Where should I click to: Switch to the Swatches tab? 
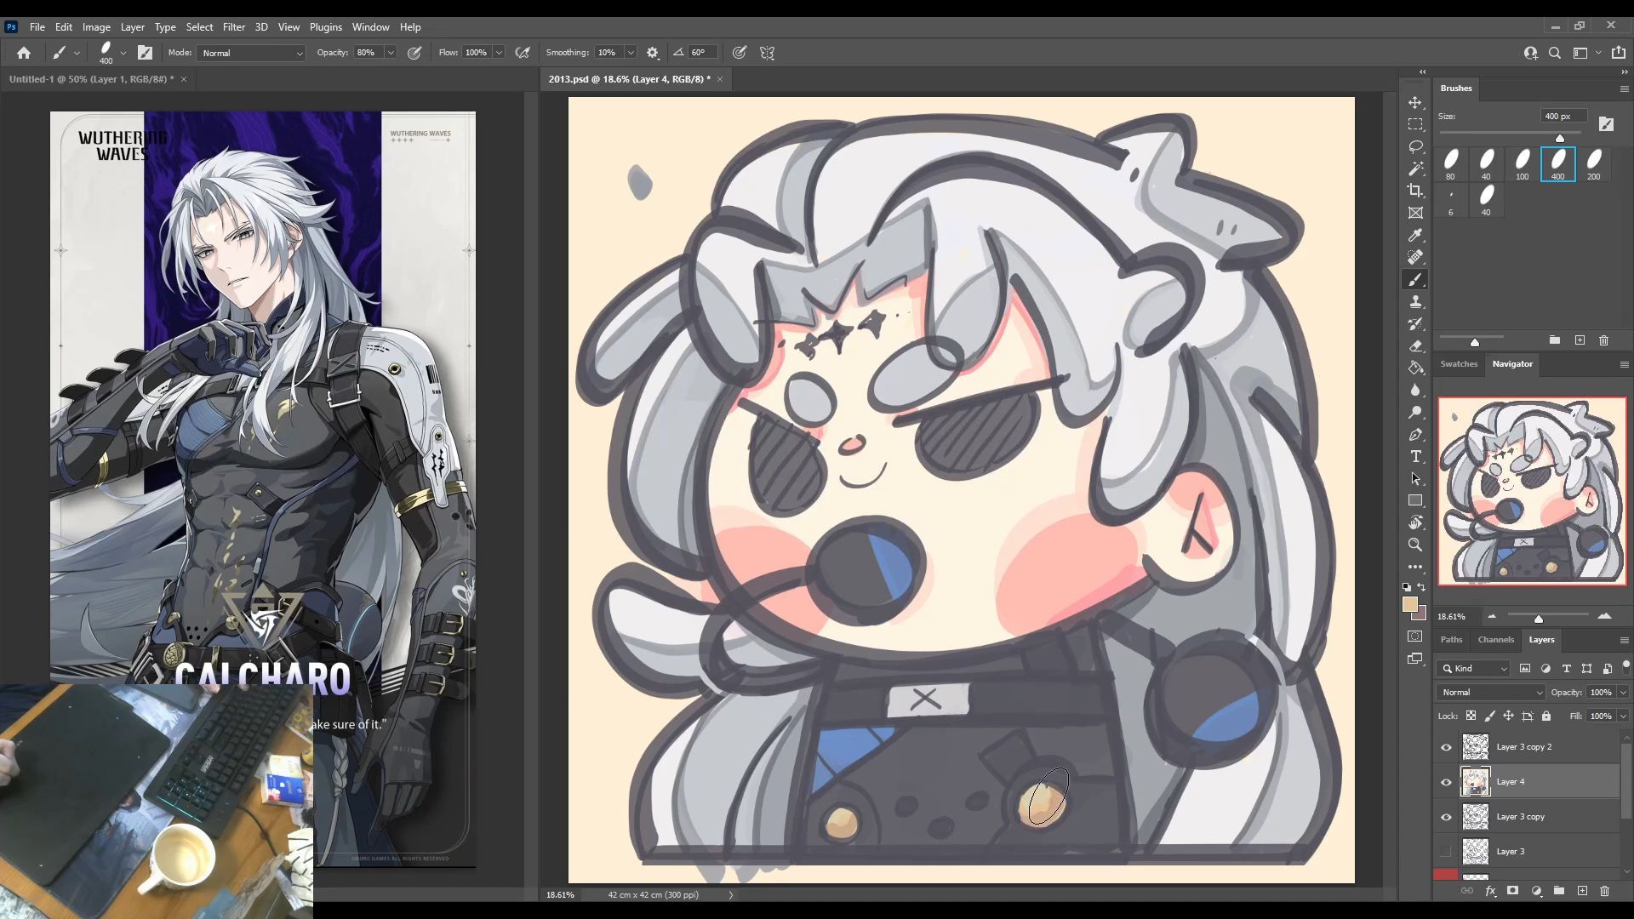click(1459, 364)
